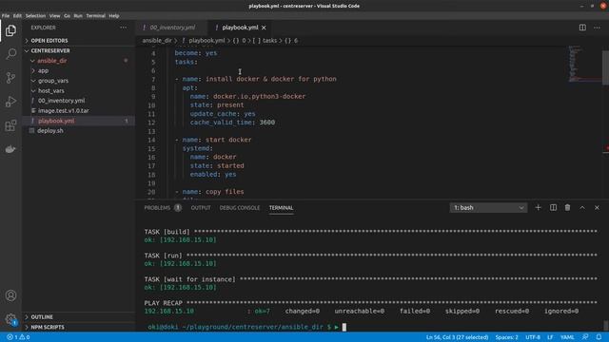Create a new terminal with plus icon

point(538,208)
